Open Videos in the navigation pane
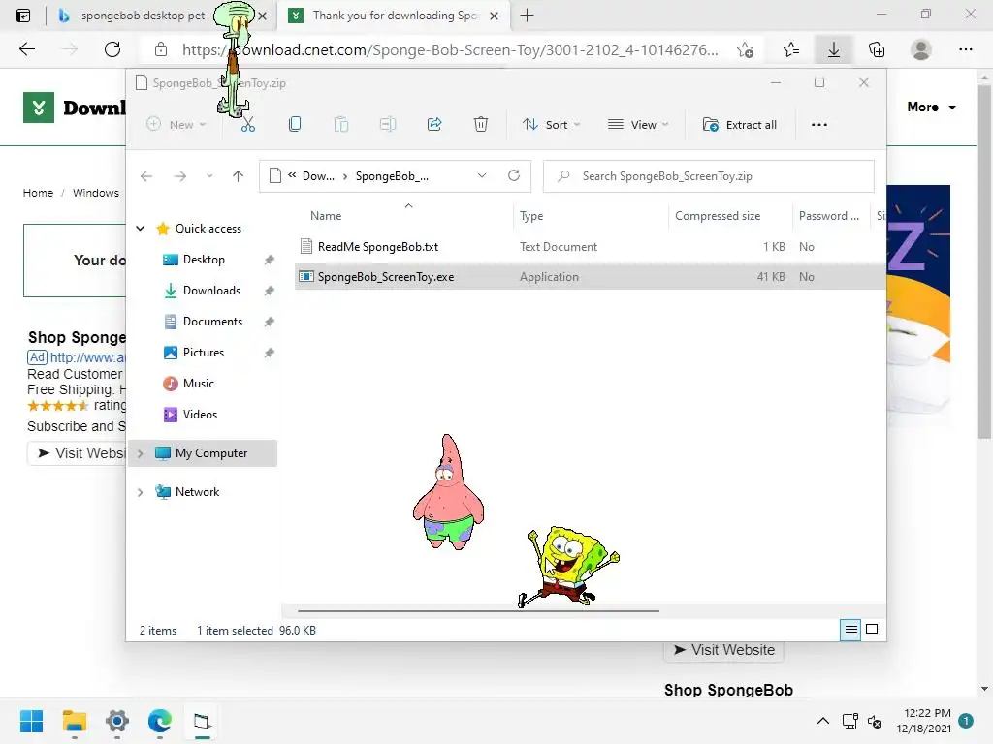This screenshot has width=993, height=744. 200,415
